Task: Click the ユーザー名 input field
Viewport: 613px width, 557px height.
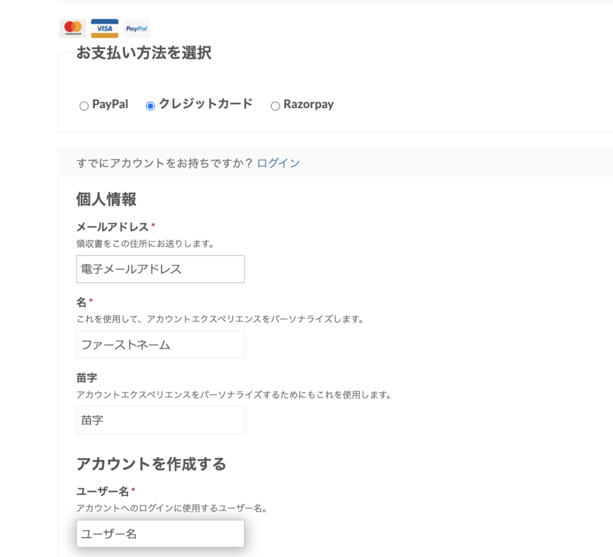Action: [160, 534]
